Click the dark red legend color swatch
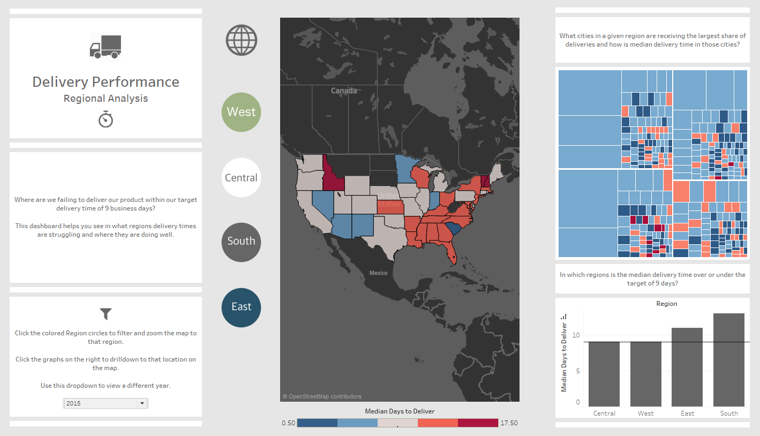 coord(478,423)
